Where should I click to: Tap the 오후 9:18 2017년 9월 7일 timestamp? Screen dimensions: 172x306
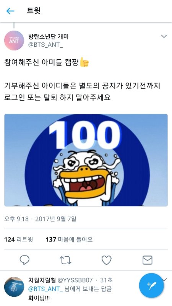click(x=40, y=219)
